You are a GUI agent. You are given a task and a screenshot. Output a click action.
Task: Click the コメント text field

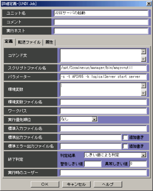pyautogui.click(x=101, y=22)
